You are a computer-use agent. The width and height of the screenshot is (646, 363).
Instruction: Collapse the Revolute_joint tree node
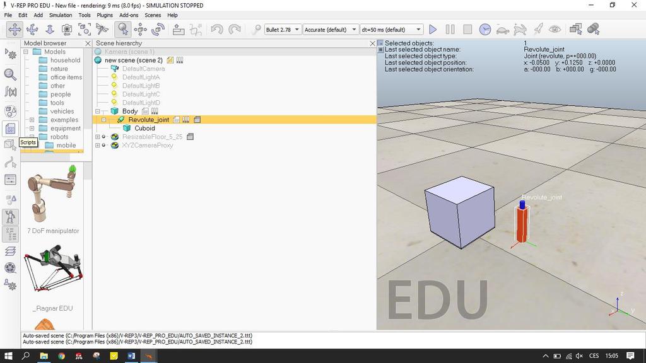coord(104,120)
